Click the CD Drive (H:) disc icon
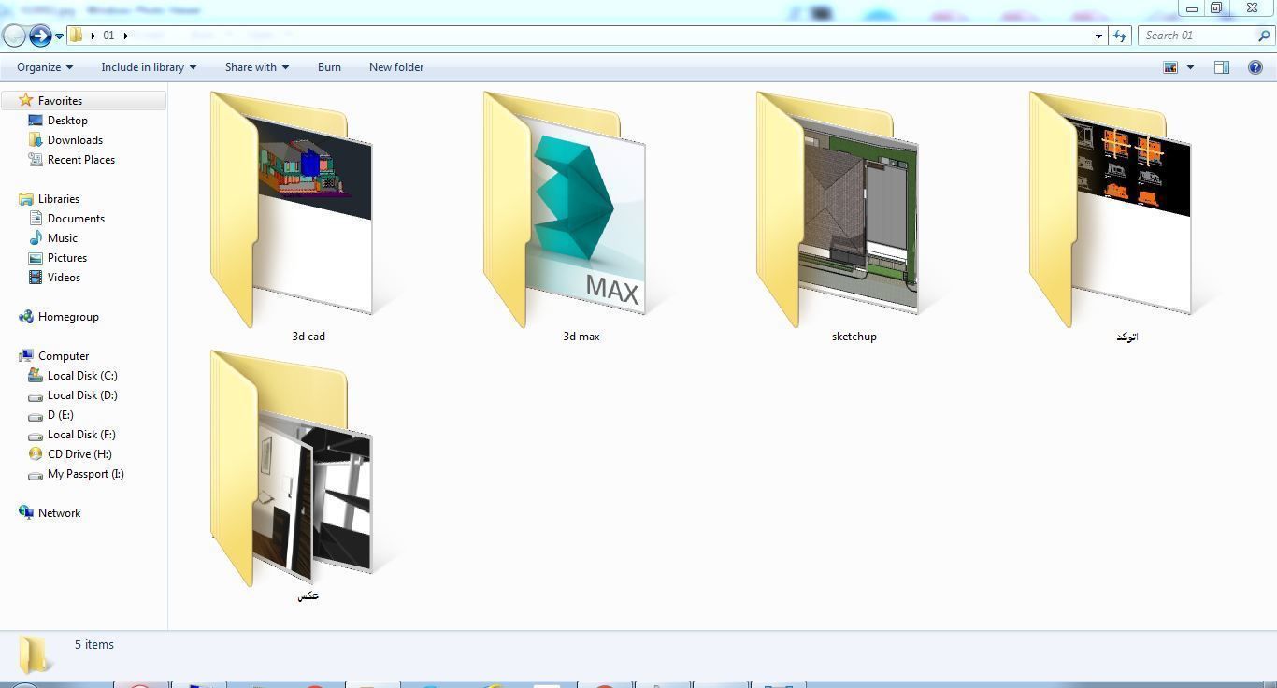The image size is (1277, 688). pyautogui.click(x=36, y=454)
